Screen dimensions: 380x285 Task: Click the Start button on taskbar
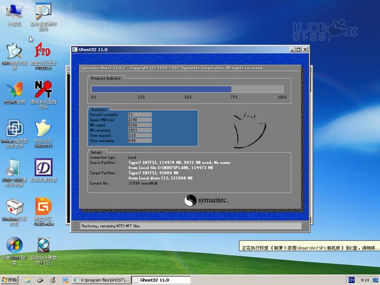[x=10, y=279]
